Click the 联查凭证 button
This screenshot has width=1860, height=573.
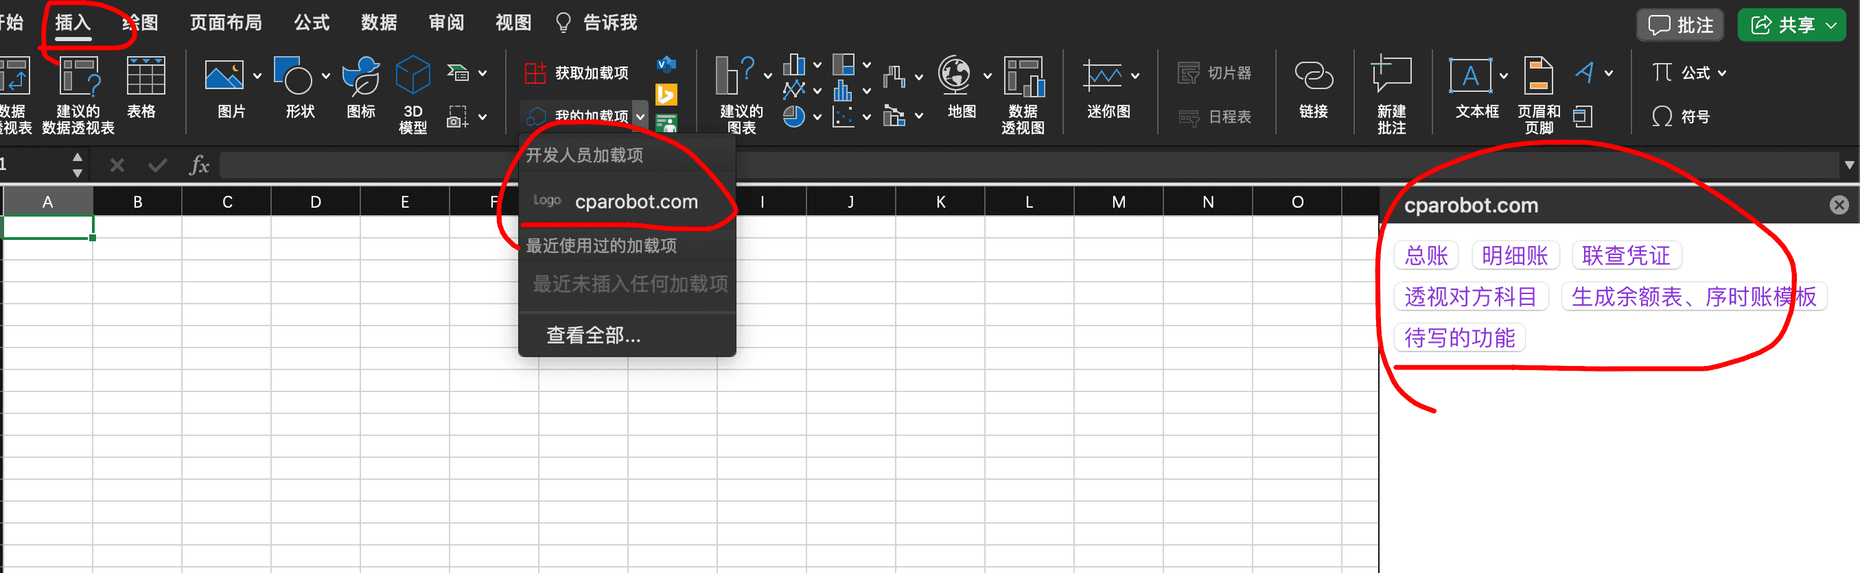click(x=1625, y=255)
